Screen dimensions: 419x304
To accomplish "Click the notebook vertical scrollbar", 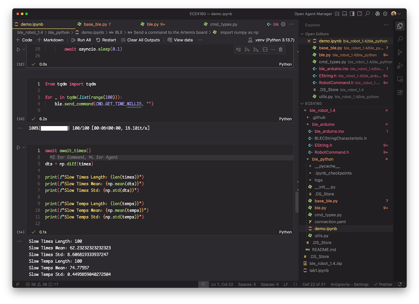I will click(297, 202).
